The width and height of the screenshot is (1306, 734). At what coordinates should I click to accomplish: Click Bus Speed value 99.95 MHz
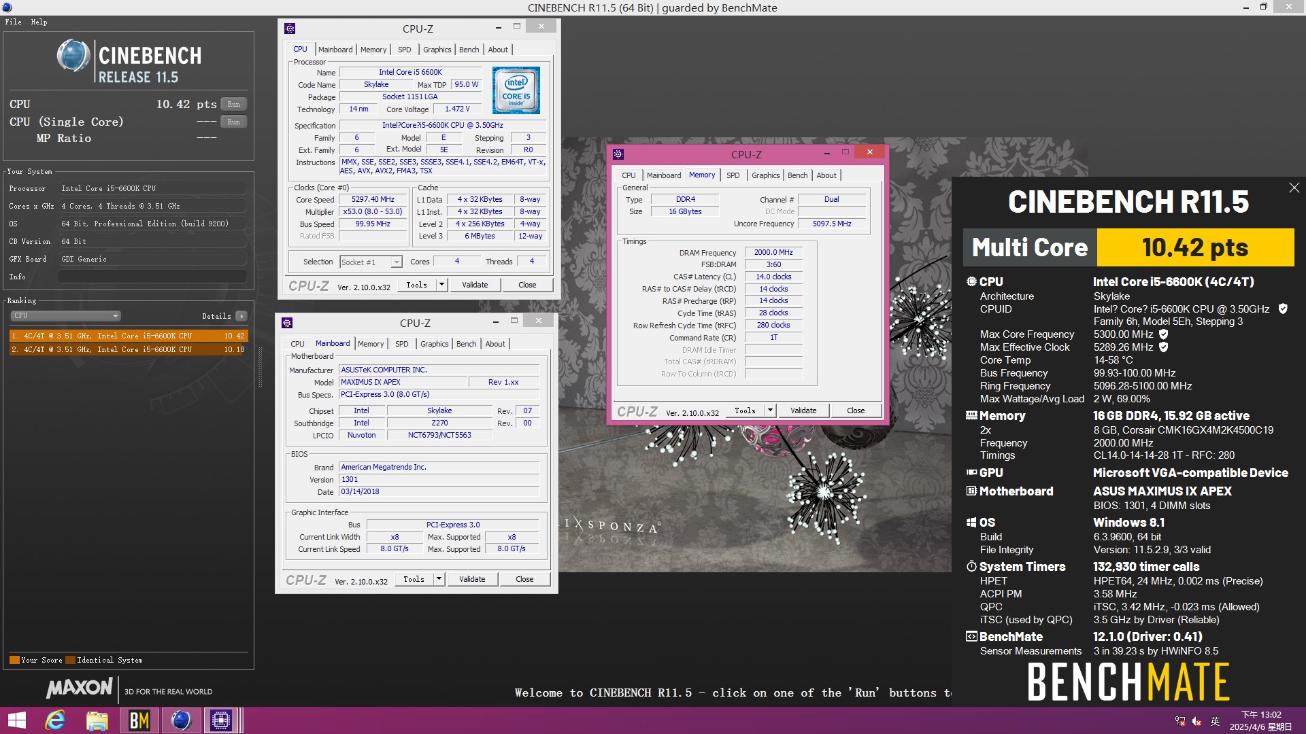(373, 224)
